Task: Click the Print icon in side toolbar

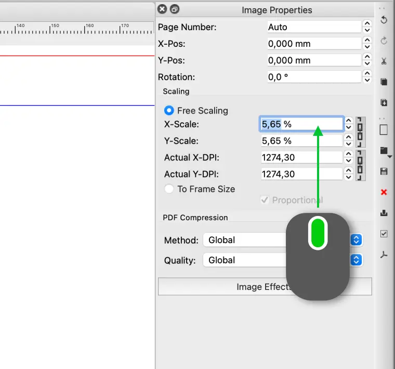Action: tap(384, 213)
